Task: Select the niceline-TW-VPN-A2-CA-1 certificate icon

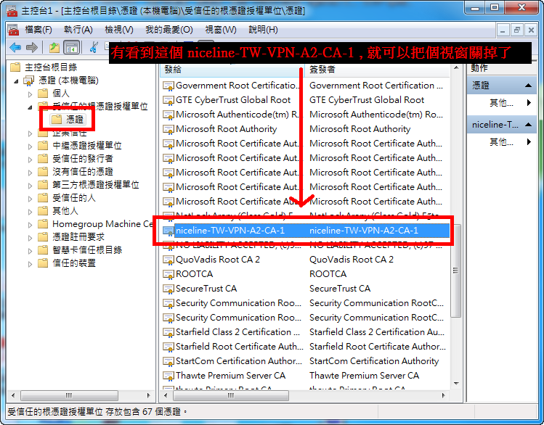Action: 169,231
